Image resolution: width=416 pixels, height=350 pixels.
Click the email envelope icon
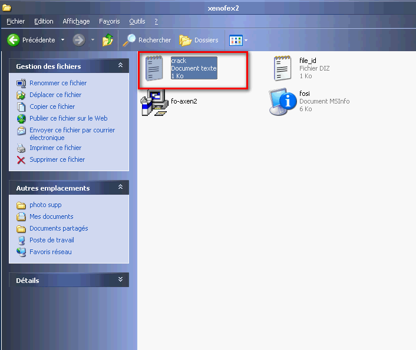[21, 131]
